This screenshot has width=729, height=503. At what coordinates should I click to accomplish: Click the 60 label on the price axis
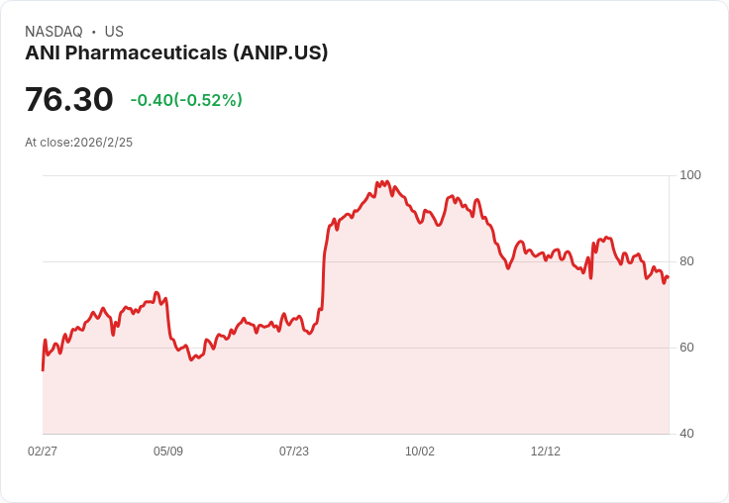coord(686,348)
